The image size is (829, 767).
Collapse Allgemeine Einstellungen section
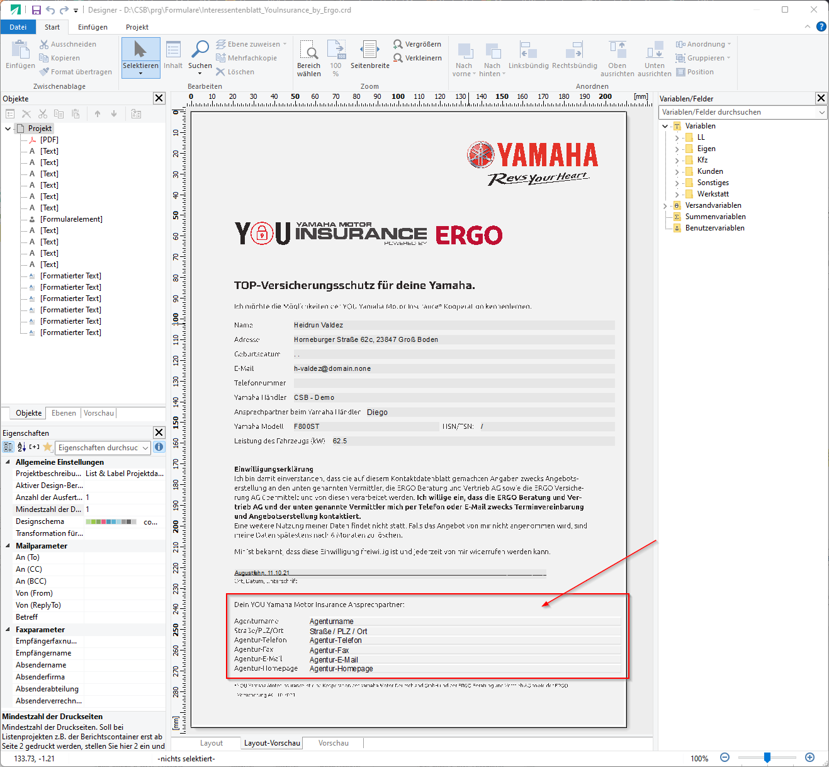click(x=8, y=462)
